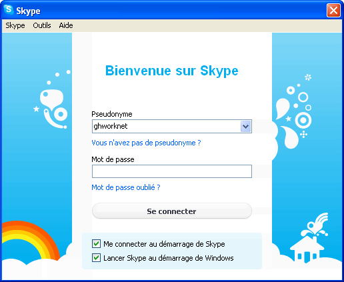344x282 pixels.
Task: Focus the Mot de passe input field
Action: [172, 171]
